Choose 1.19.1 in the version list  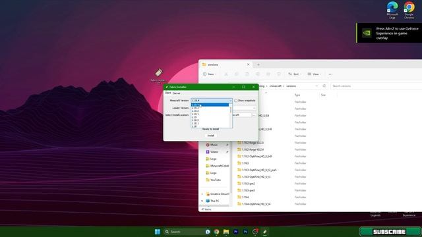click(210, 114)
